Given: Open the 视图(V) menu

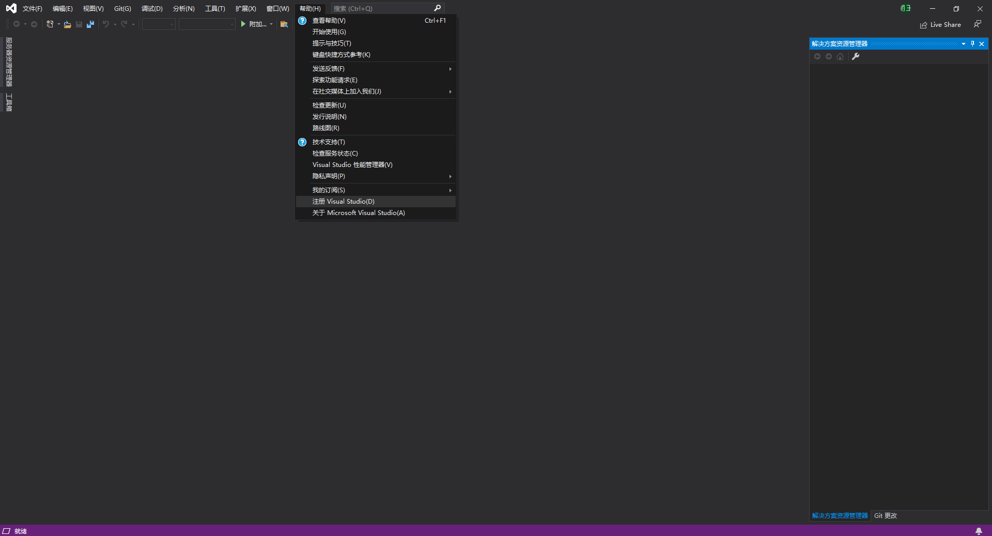Looking at the screenshot, I should pyautogui.click(x=93, y=8).
